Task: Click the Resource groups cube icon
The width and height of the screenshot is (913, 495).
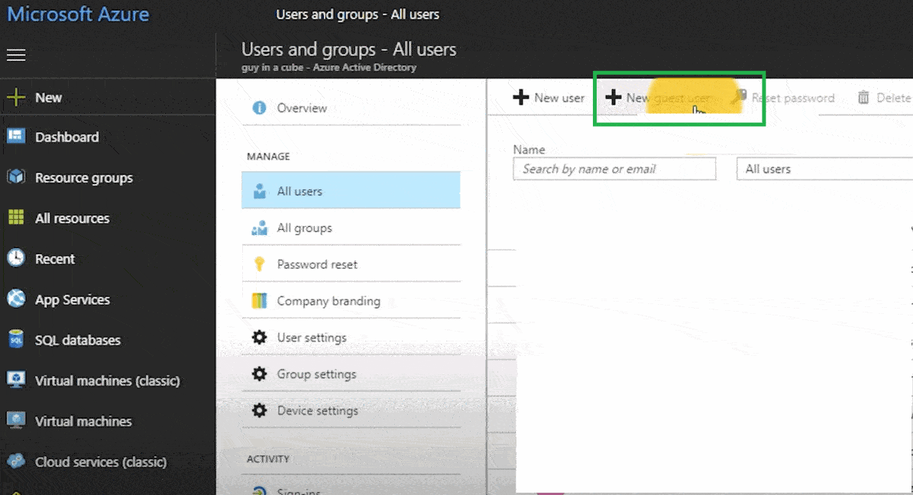Action: click(16, 177)
